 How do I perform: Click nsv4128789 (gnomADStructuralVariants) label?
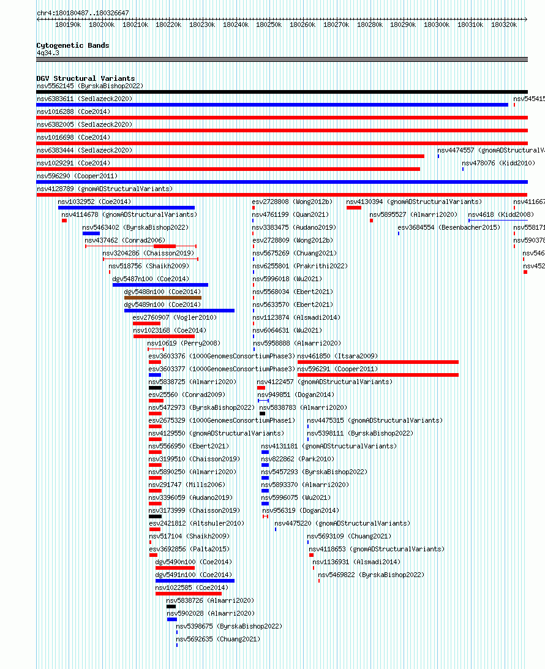105,188
